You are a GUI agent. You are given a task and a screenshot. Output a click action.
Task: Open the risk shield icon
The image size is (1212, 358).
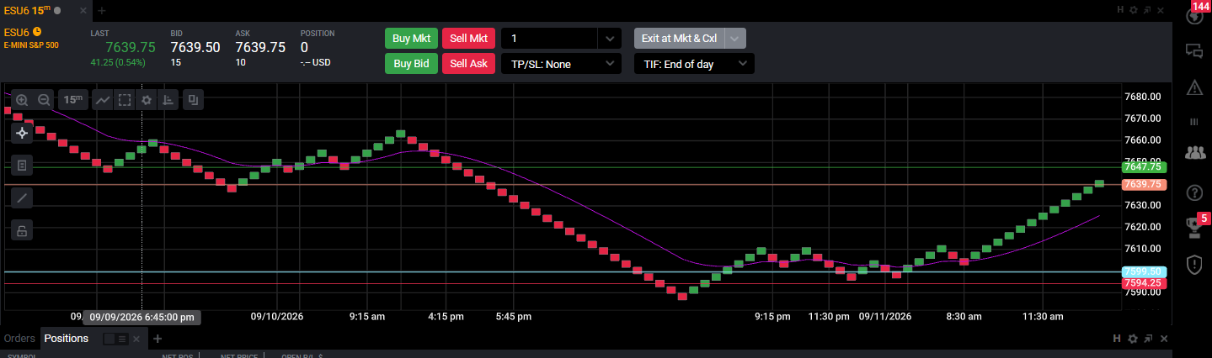(x=1193, y=265)
